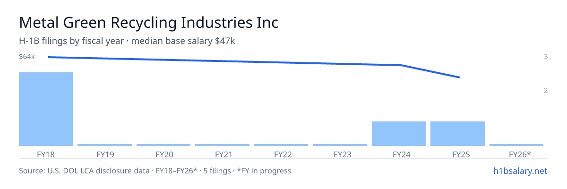The width and height of the screenshot is (567, 189).
Task: Click the small FY19 bar
Action: coord(104,145)
